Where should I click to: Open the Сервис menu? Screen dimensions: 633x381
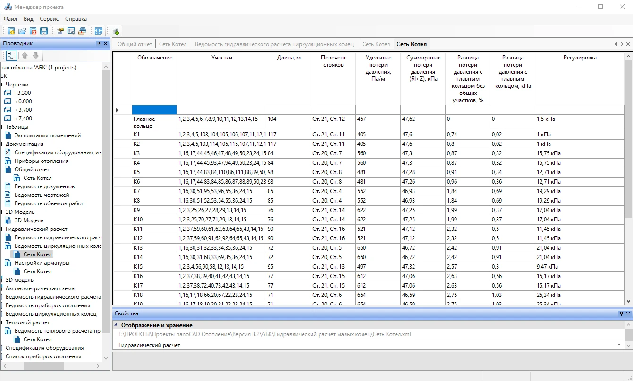coord(49,19)
